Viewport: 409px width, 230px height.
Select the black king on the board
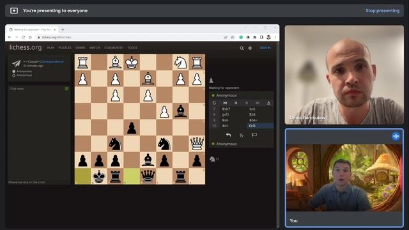click(99, 176)
